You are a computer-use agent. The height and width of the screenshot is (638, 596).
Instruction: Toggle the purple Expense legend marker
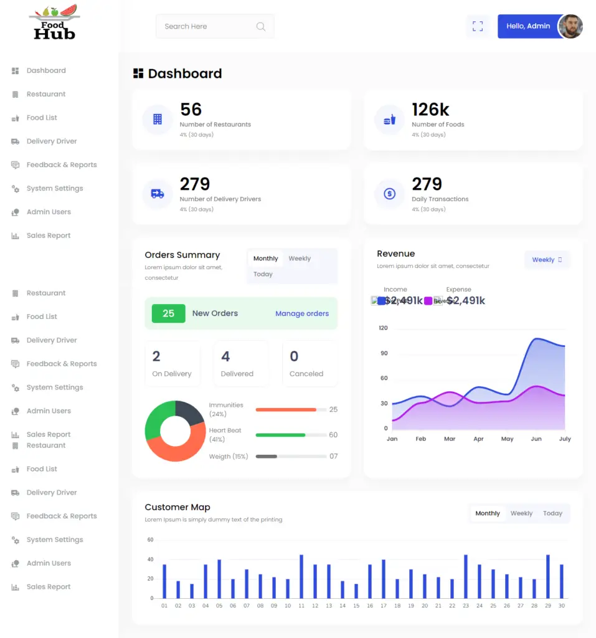(428, 301)
